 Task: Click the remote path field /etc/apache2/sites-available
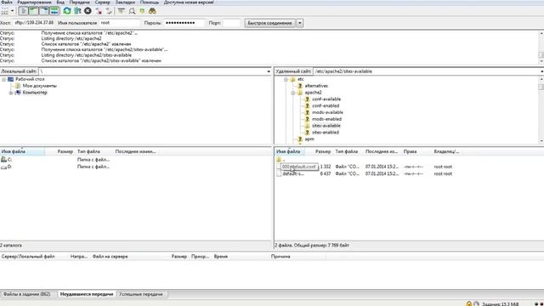click(x=426, y=71)
